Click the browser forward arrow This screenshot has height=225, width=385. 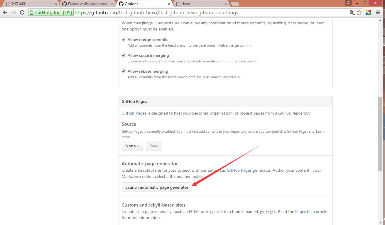coord(13,13)
